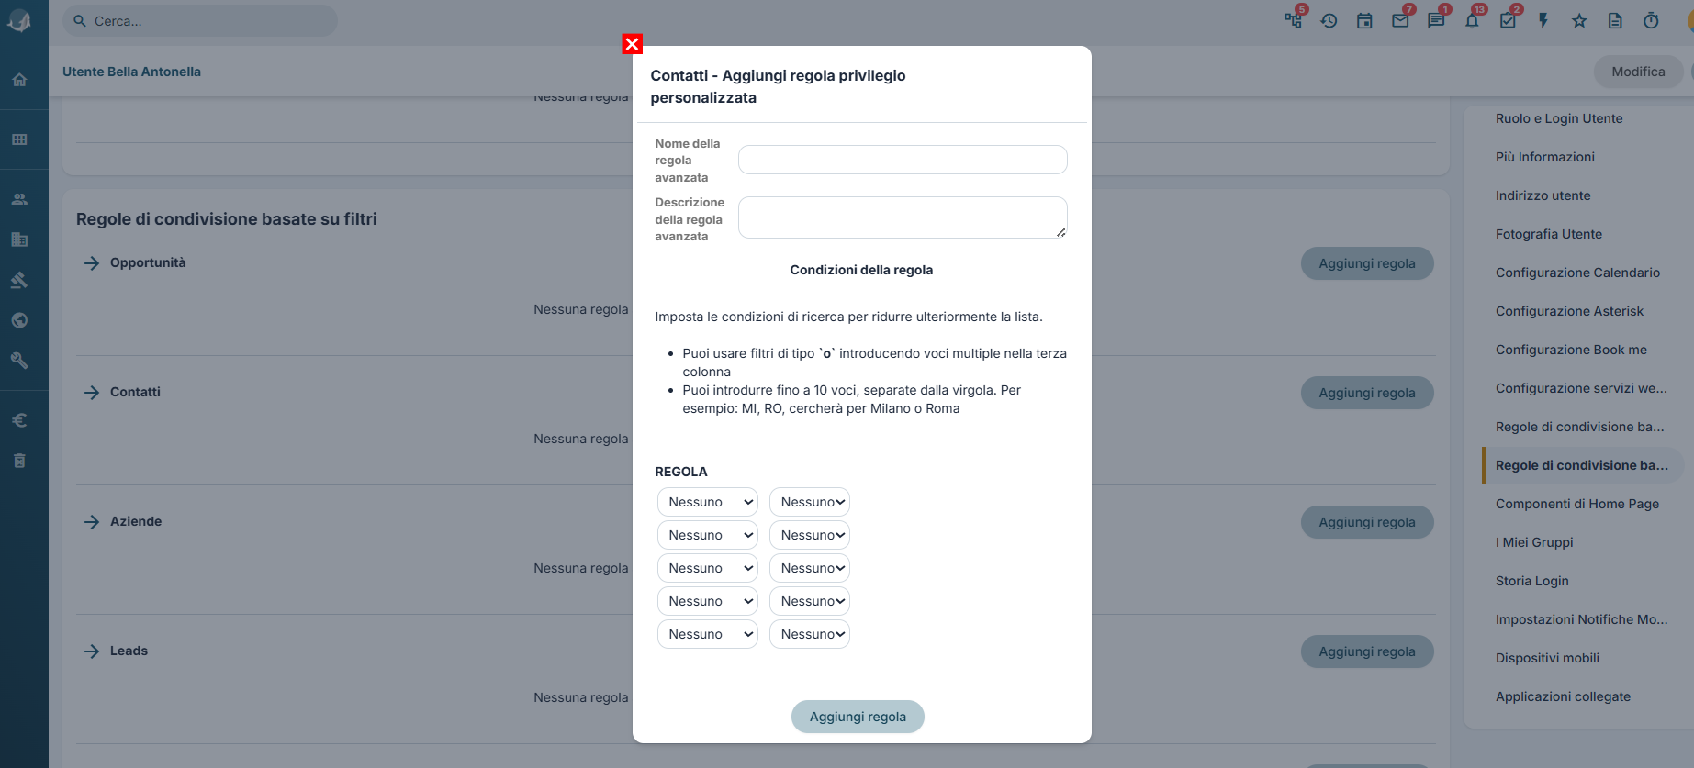Close the dialog with red X

[x=632, y=44]
